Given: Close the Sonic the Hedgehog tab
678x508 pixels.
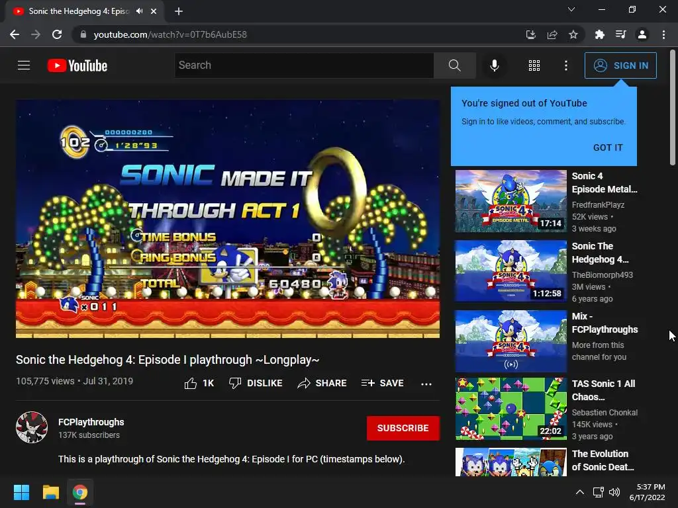Looking at the screenshot, I should pos(154,11).
